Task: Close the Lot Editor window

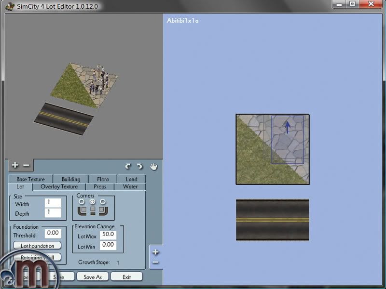Action: (x=371, y=4)
